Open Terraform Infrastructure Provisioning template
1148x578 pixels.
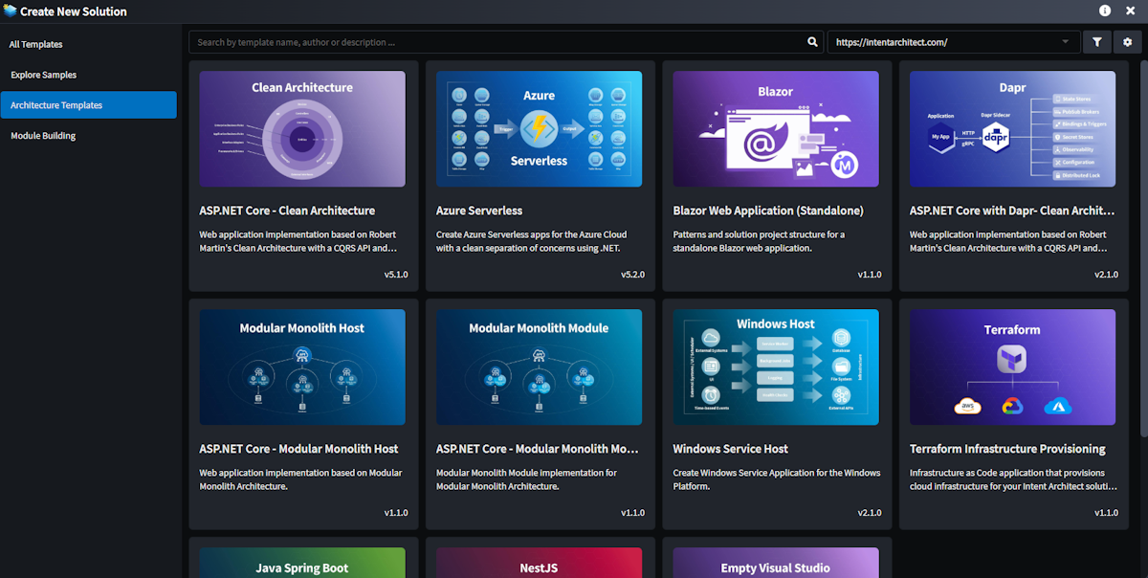(x=1007, y=449)
